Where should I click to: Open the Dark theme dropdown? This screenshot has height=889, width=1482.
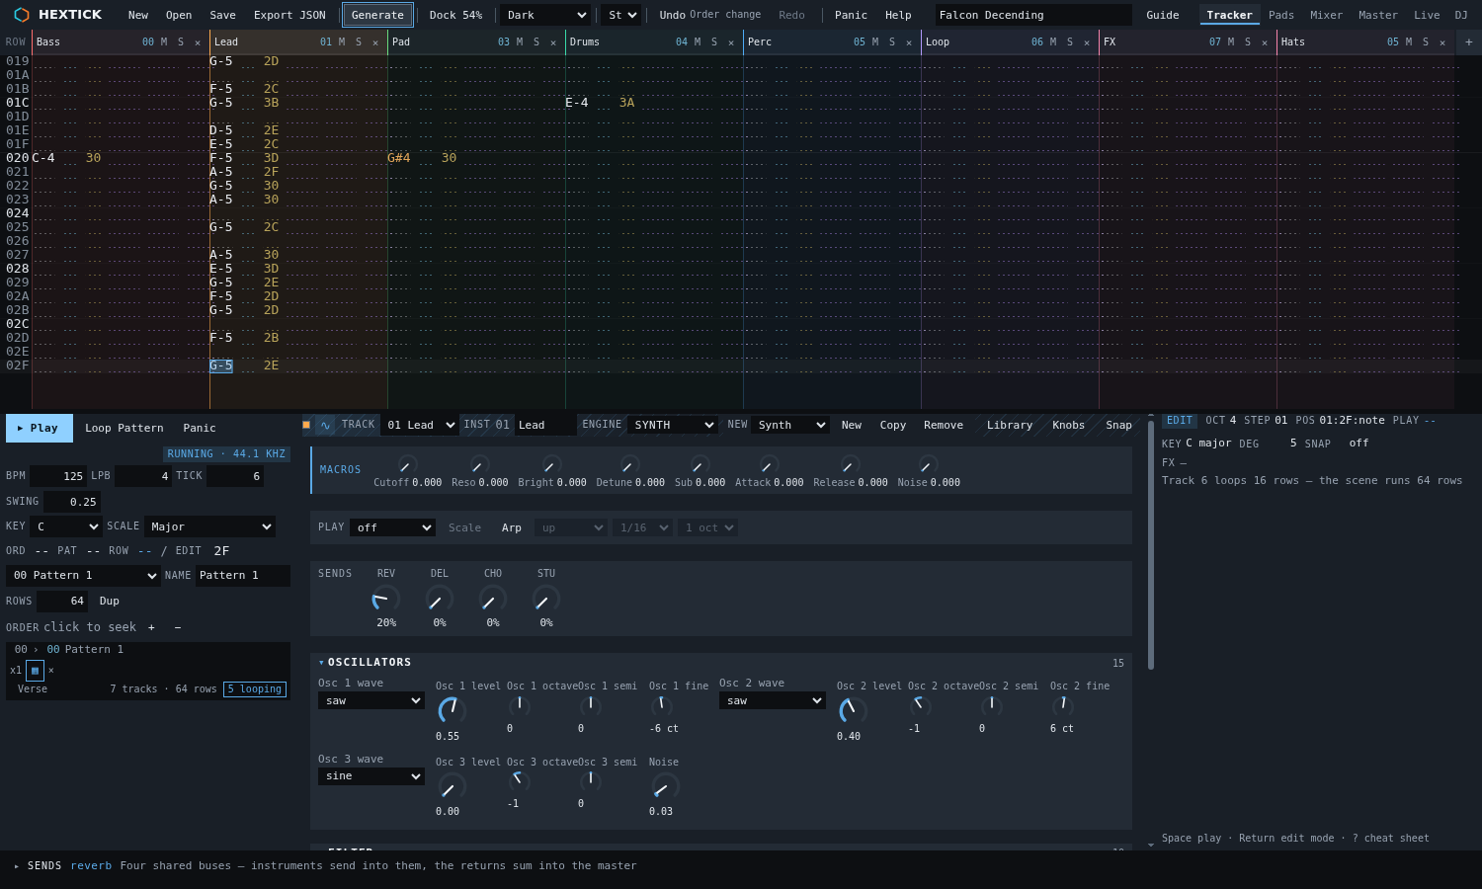pos(545,15)
